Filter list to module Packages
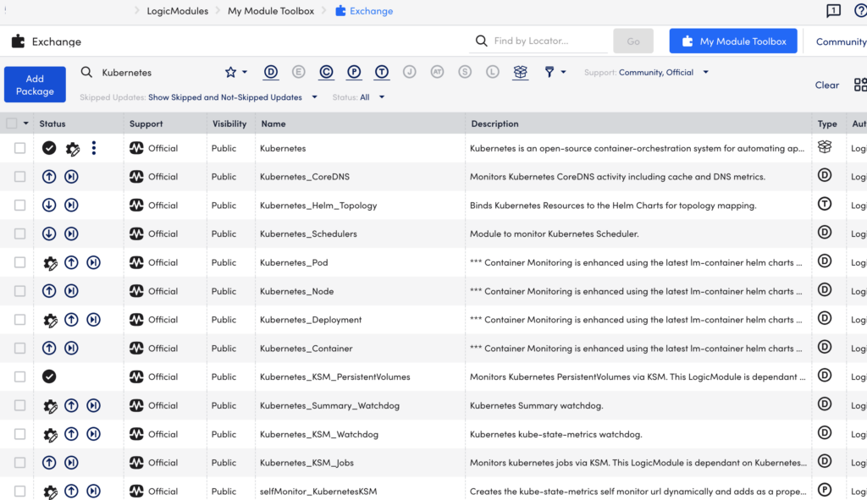This screenshot has width=867, height=500. click(x=521, y=72)
